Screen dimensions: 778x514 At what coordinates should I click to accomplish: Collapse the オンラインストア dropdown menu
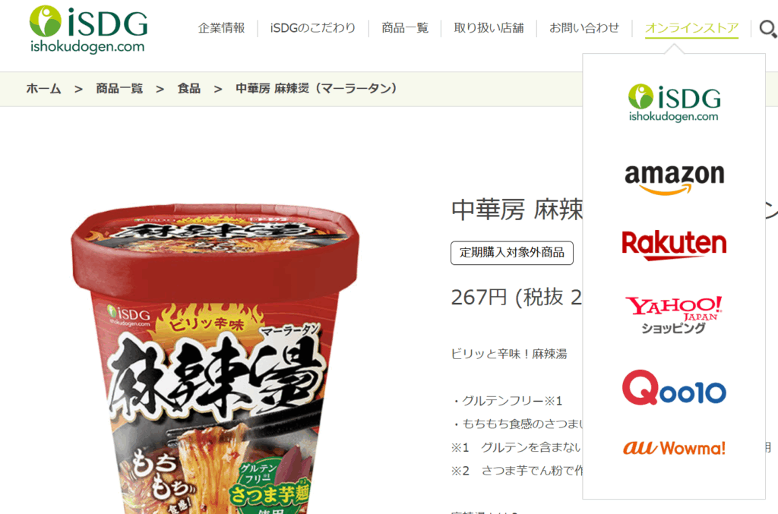pyautogui.click(x=691, y=28)
